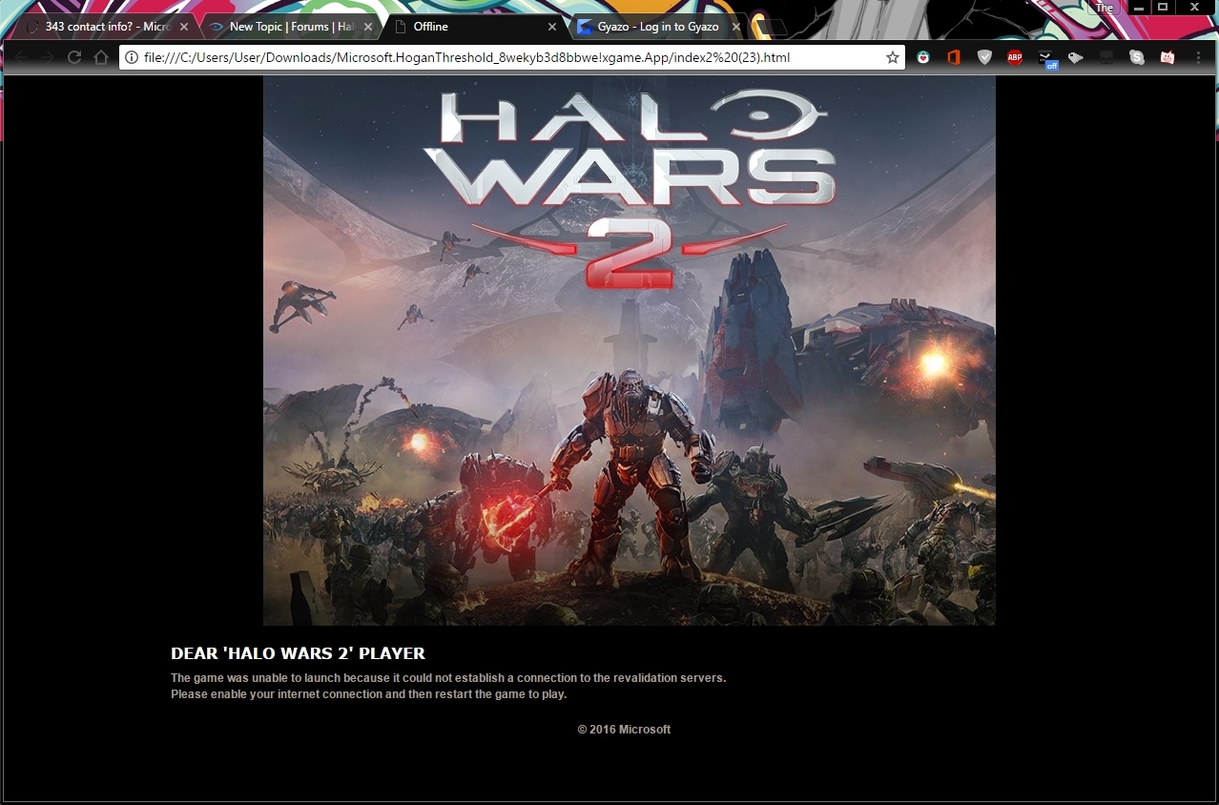Minimize the Chrome window
Screen dimensions: 1219x805
[x=1139, y=8]
